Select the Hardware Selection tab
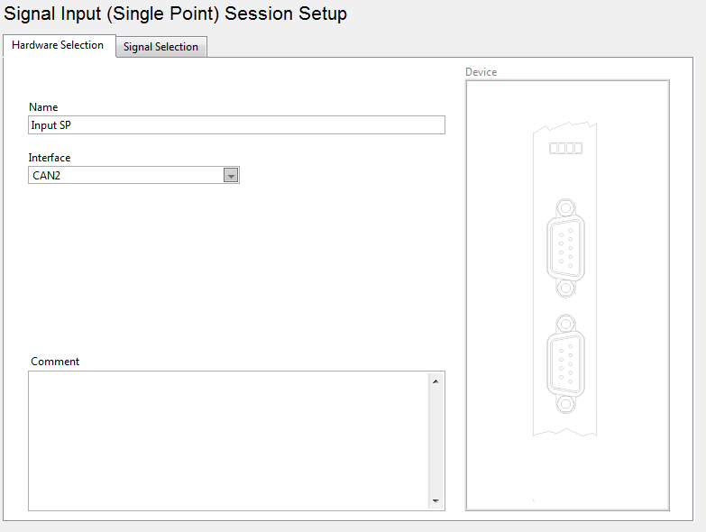This screenshot has height=532, width=706. click(58, 45)
